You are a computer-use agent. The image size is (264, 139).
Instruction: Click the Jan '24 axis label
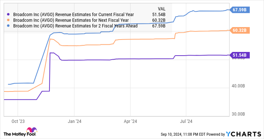coord(74,121)
